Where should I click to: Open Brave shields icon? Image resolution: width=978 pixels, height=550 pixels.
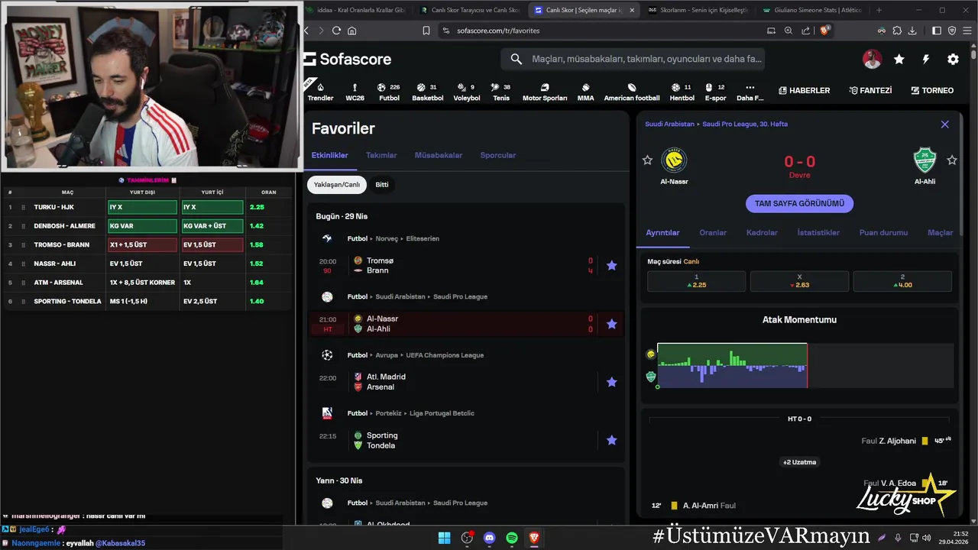825,31
